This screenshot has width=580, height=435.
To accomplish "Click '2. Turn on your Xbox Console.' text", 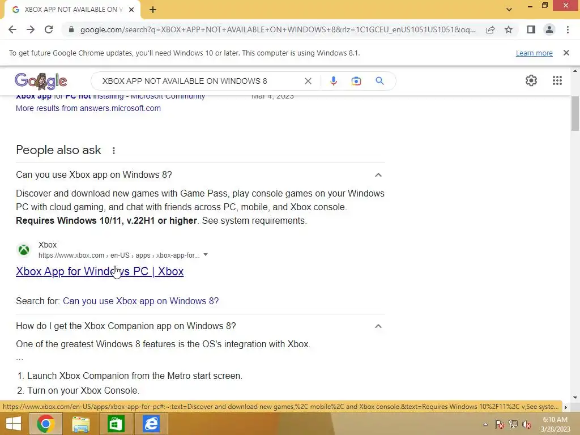I will point(78,391).
